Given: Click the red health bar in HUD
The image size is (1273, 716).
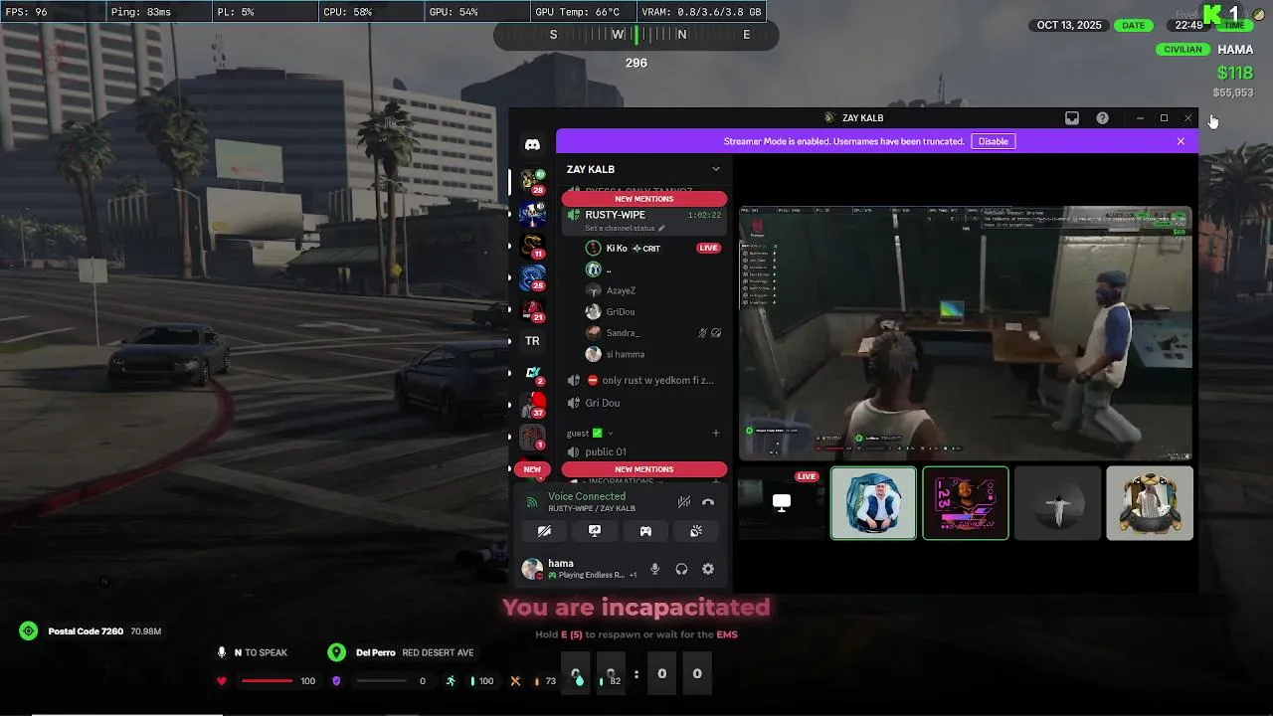Looking at the screenshot, I should coord(267,681).
